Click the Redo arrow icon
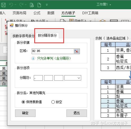Viewport: 131px width, 129px height. 21,5
